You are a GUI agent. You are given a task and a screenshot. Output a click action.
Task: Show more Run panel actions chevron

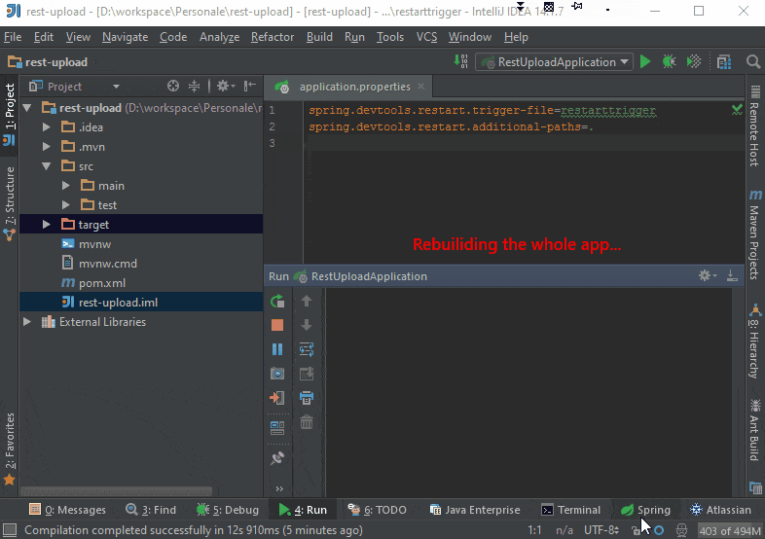pyautogui.click(x=279, y=488)
